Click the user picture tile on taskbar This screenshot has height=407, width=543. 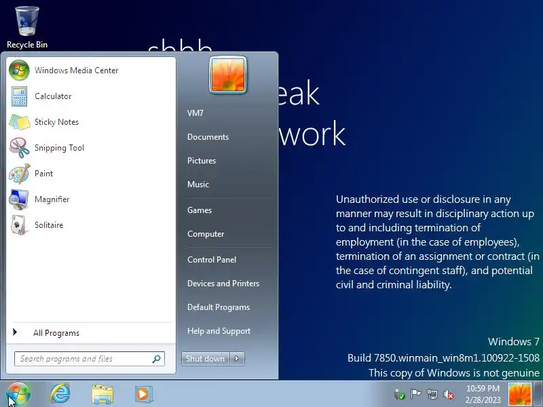tap(519, 394)
